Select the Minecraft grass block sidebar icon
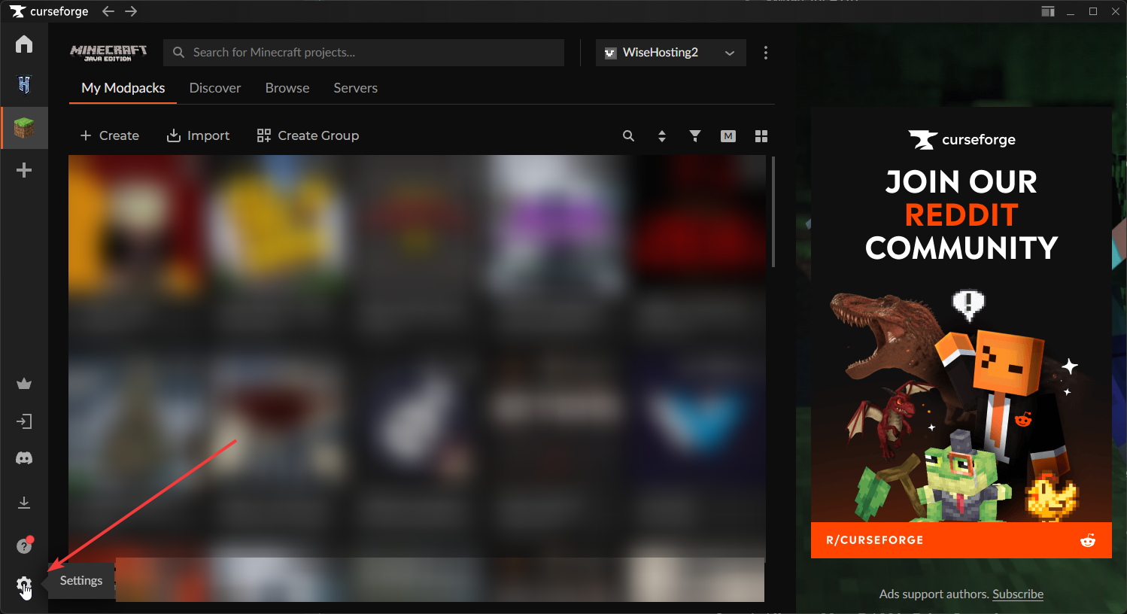 [24, 128]
